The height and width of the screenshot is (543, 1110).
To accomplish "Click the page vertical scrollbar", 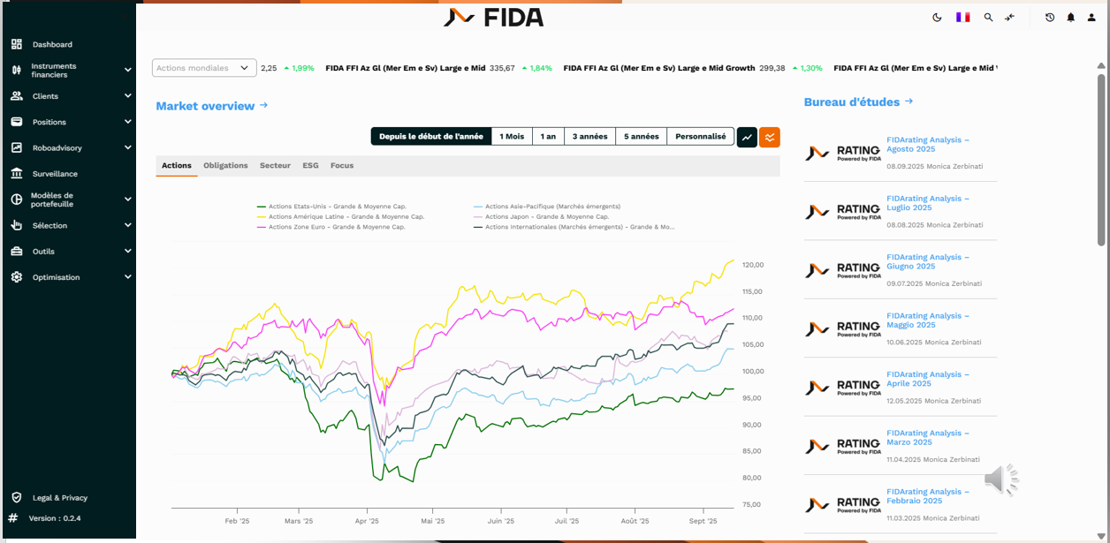I will click(x=1101, y=159).
